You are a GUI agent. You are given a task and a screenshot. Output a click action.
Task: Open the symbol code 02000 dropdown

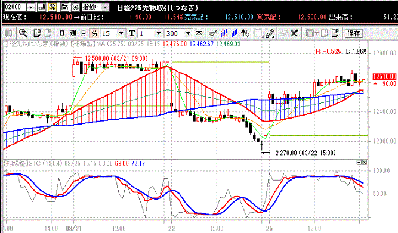(x=30, y=7)
